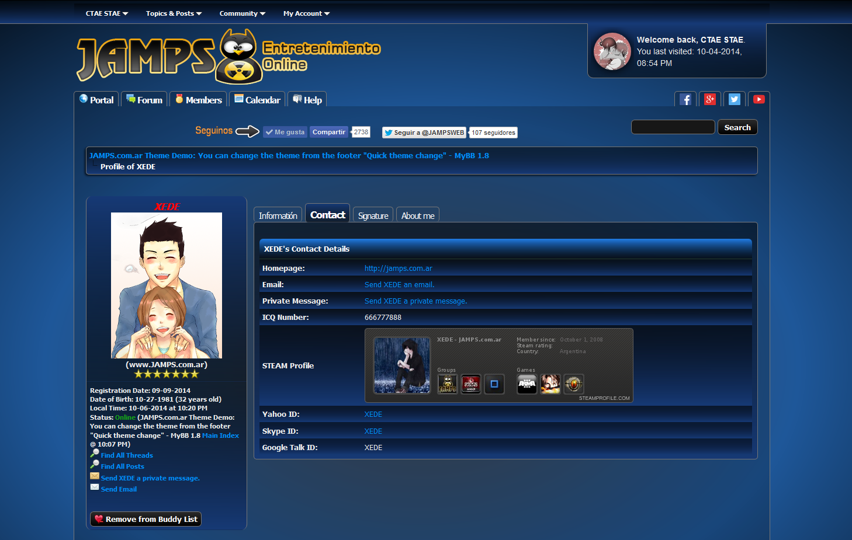The image size is (852, 540).
Task: Open the My Account dropdown menu
Action: pos(307,13)
